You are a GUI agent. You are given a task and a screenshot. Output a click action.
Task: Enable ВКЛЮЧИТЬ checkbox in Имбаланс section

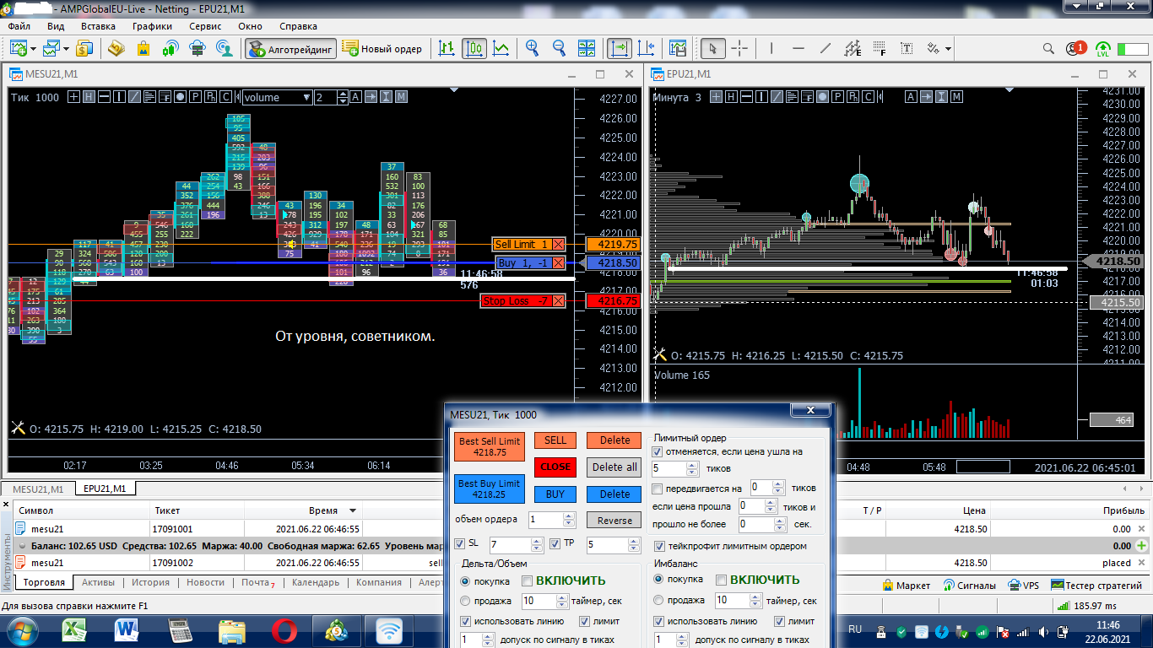click(721, 580)
